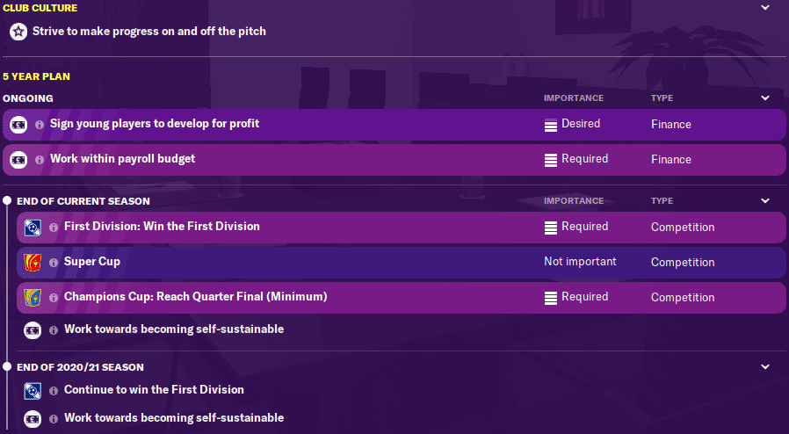Viewport: 789px width, 434px height.
Task: Click the End of 2020/21 Season timeline dot
Action: [7, 366]
